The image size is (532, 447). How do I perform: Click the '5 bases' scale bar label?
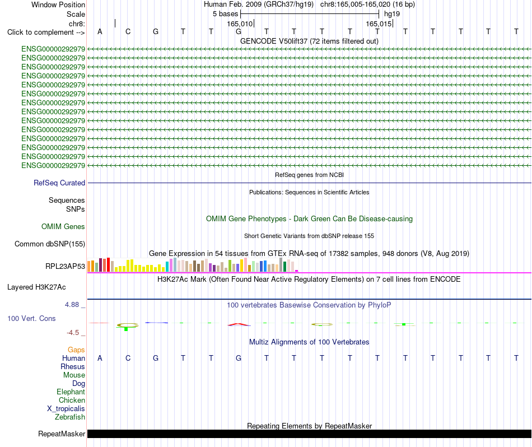tap(225, 14)
